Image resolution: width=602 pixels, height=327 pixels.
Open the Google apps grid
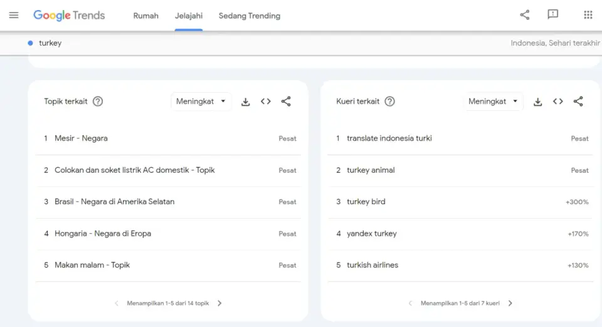point(588,15)
